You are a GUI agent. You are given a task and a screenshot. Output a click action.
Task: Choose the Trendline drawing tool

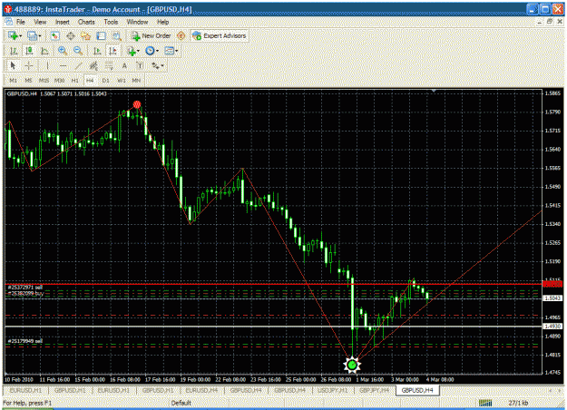[x=78, y=65]
